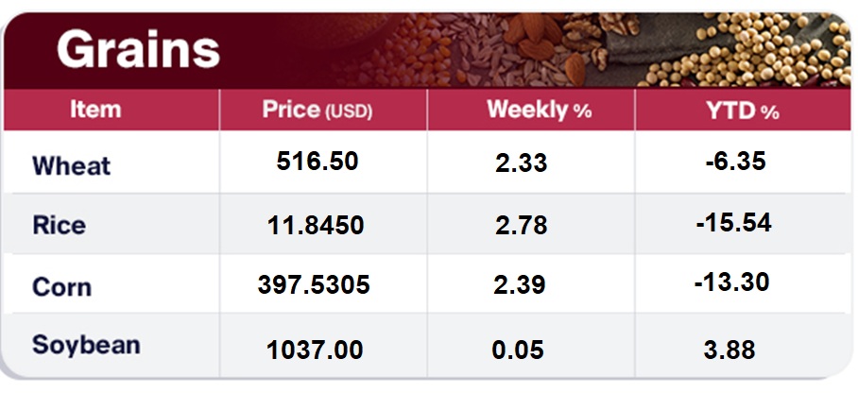Select the Price (USD) column header

click(x=317, y=111)
